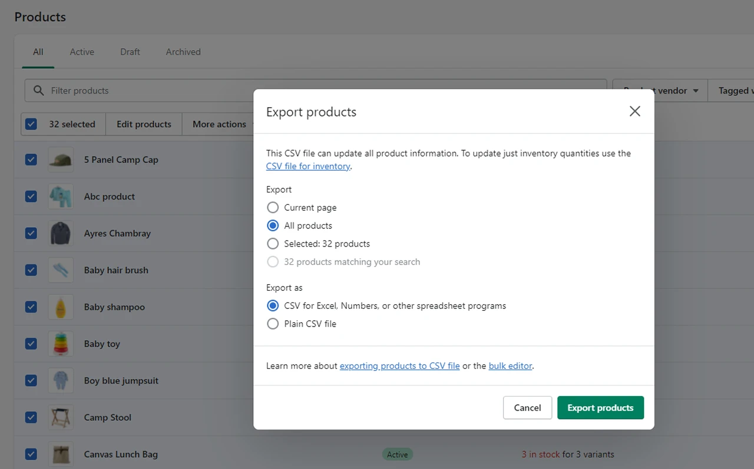Screen dimensions: 754x469
Task: Switch to the Archived tab
Action: (183, 52)
